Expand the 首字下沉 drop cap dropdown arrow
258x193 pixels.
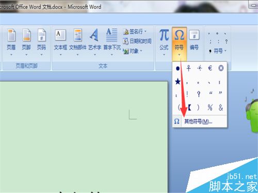click(112, 55)
